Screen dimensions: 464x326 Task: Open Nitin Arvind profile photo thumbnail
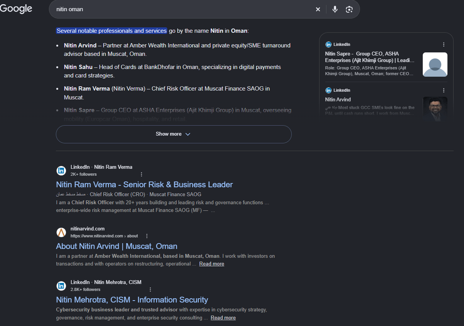click(435, 109)
